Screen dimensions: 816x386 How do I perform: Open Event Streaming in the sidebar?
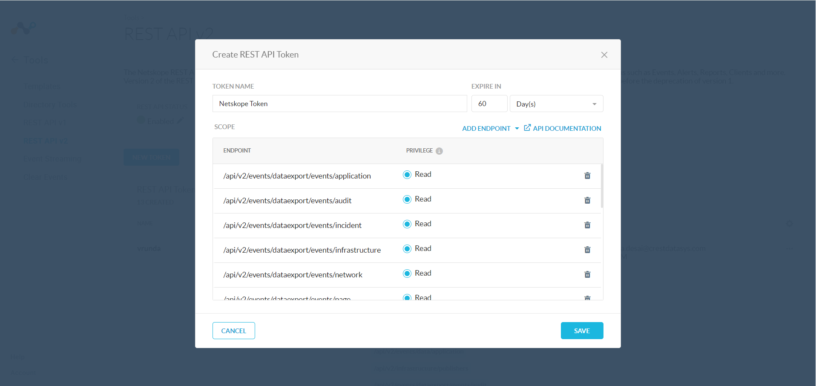tap(52, 159)
